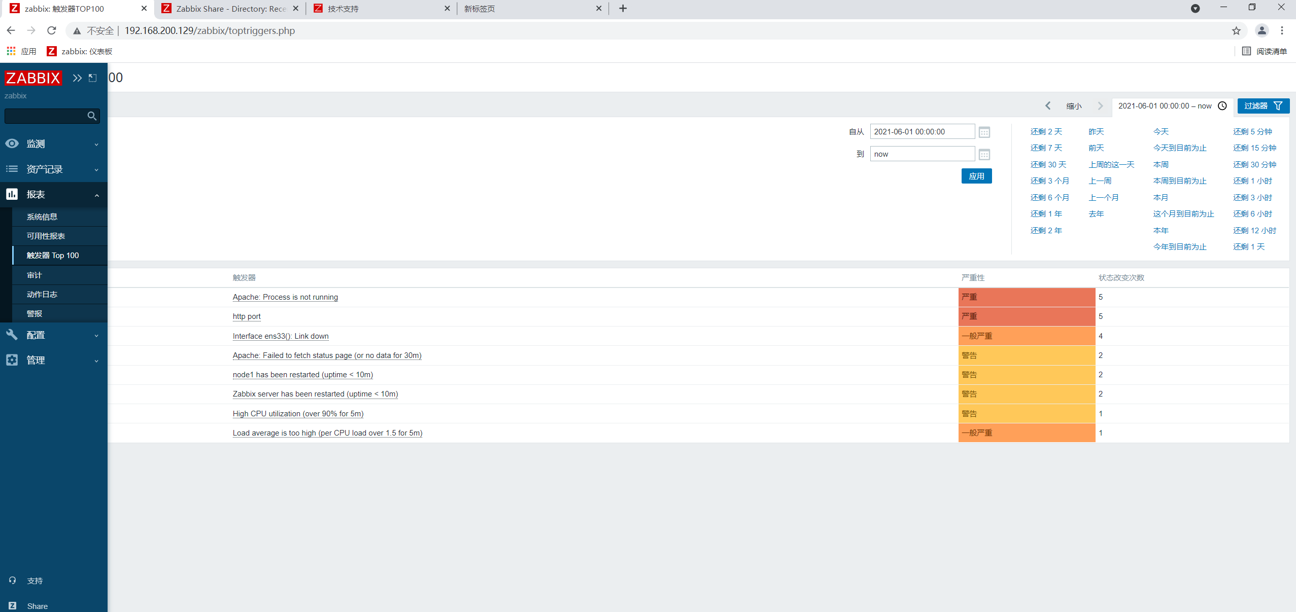The height and width of the screenshot is (612, 1296).
Task: Open 可用性报表 in the reports submenu
Action: [x=46, y=236]
